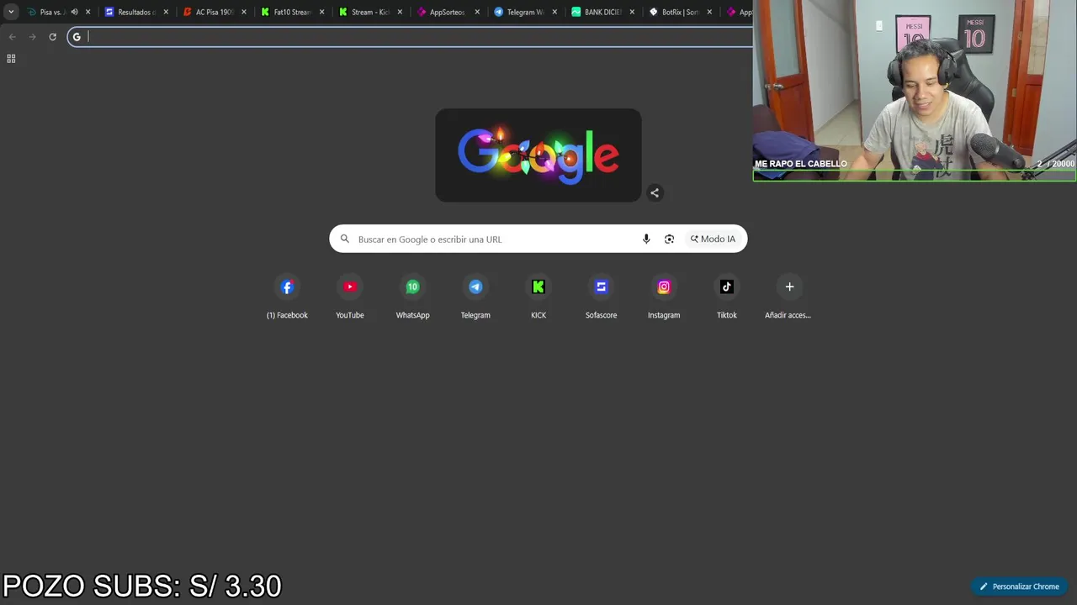Share the Google doodle
The width and height of the screenshot is (1077, 605).
tap(655, 192)
